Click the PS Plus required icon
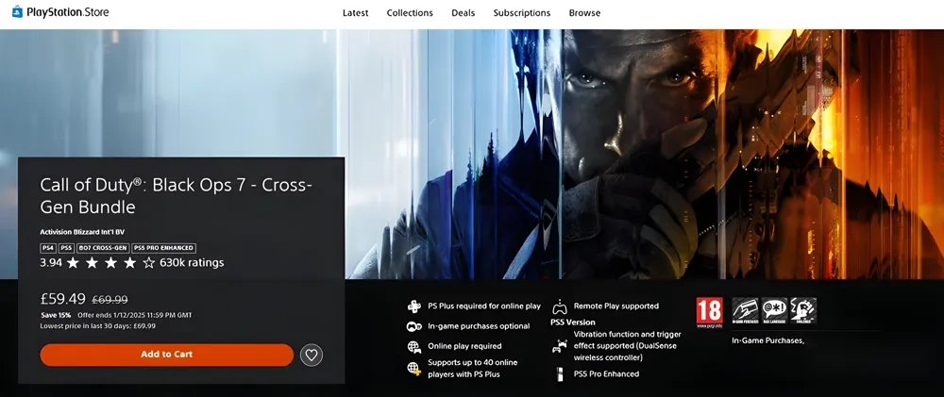The image size is (944, 397). pos(413,306)
